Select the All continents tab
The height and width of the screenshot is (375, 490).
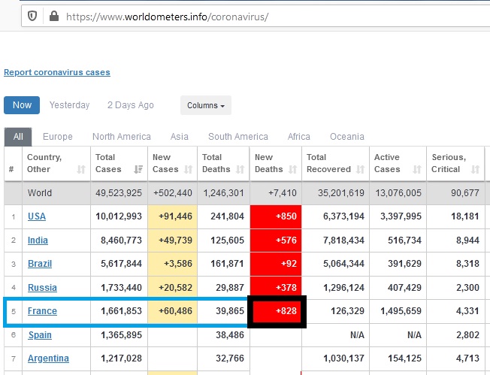click(18, 137)
